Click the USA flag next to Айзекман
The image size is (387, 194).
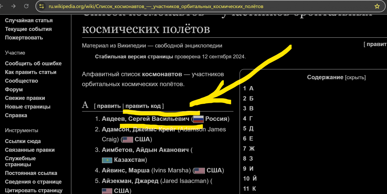(x=107, y=191)
